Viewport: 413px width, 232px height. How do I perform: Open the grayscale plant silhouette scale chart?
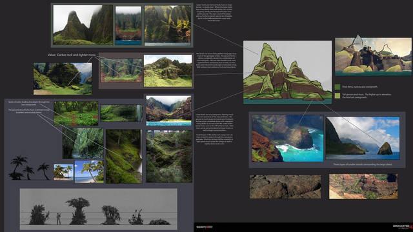(99, 209)
